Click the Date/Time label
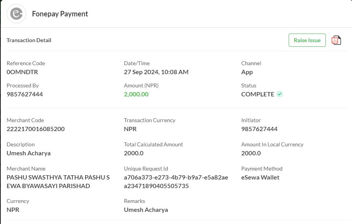 pyautogui.click(x=137, y=63)
